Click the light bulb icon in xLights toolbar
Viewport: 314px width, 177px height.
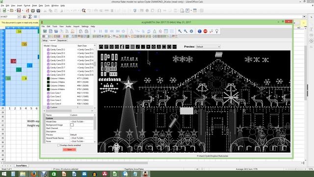click(217, 31)
